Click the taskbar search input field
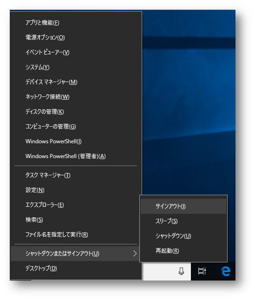The height and width of the screenshot is (300, 255). 166,271
